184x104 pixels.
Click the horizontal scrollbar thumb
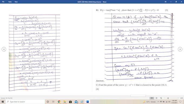(x=138, y=96)
